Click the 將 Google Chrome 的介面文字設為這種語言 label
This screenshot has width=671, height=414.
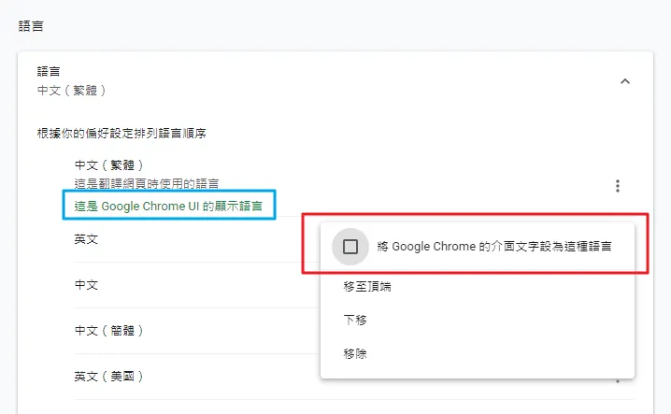[494, 247]
